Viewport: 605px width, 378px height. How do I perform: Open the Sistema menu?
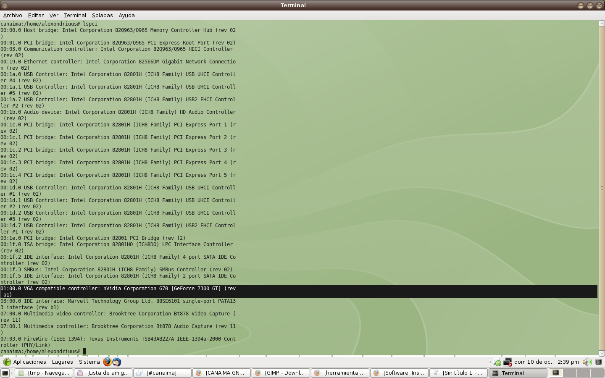pyautogui.click(x=89, y=362)
